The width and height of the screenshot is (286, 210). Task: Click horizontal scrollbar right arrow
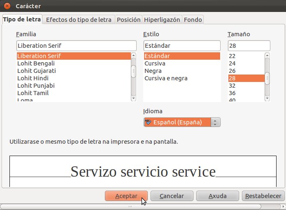point(283,207)
